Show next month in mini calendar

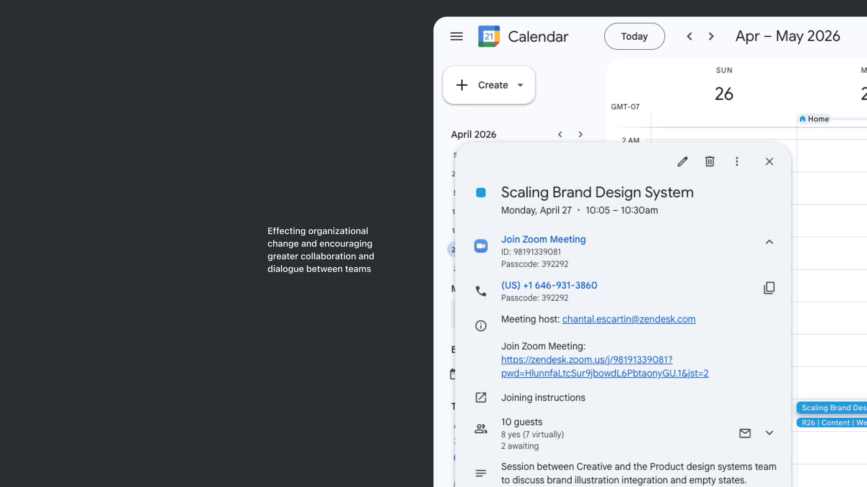coord(580,134)
